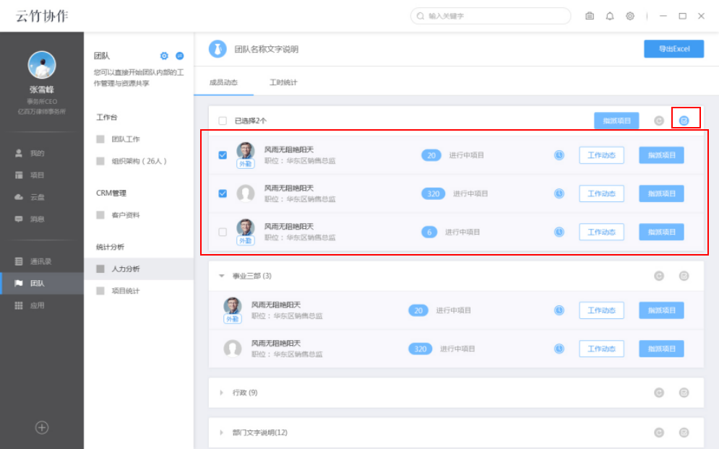Open the blue chat icon next to 团队 gear
This screenshot has height=449, width=719.
[178, 55]
